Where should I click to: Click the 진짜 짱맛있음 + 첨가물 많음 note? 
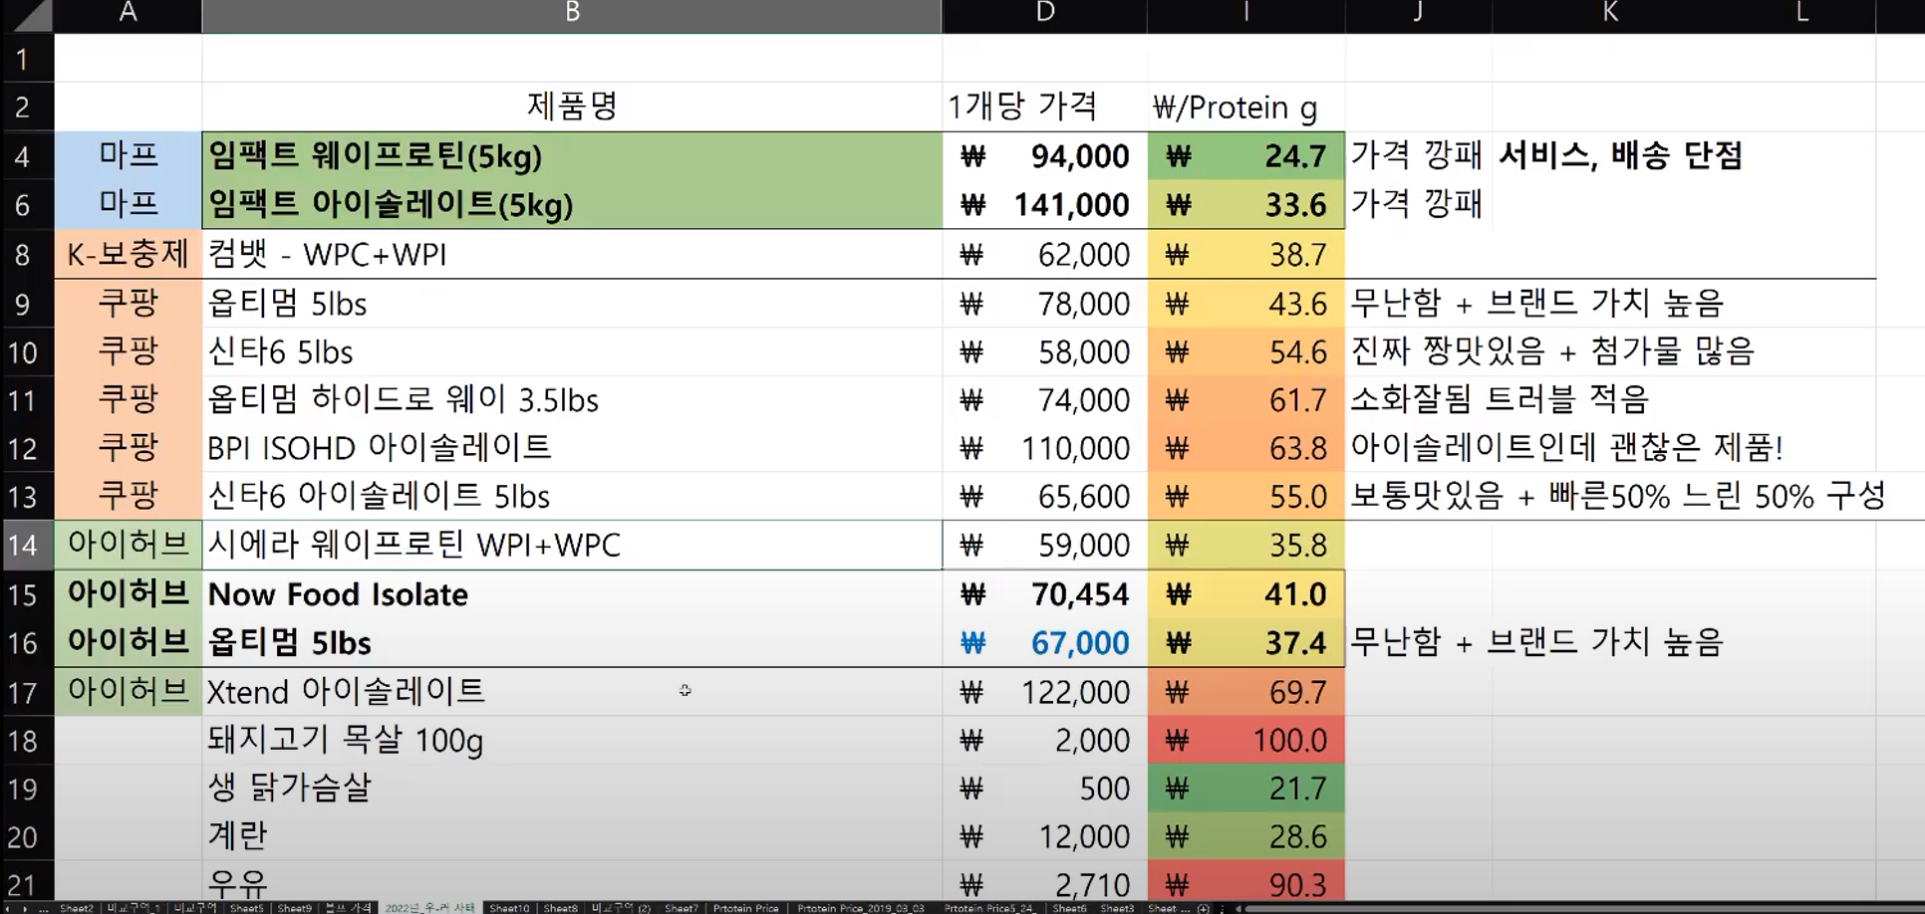point(1551,351)
